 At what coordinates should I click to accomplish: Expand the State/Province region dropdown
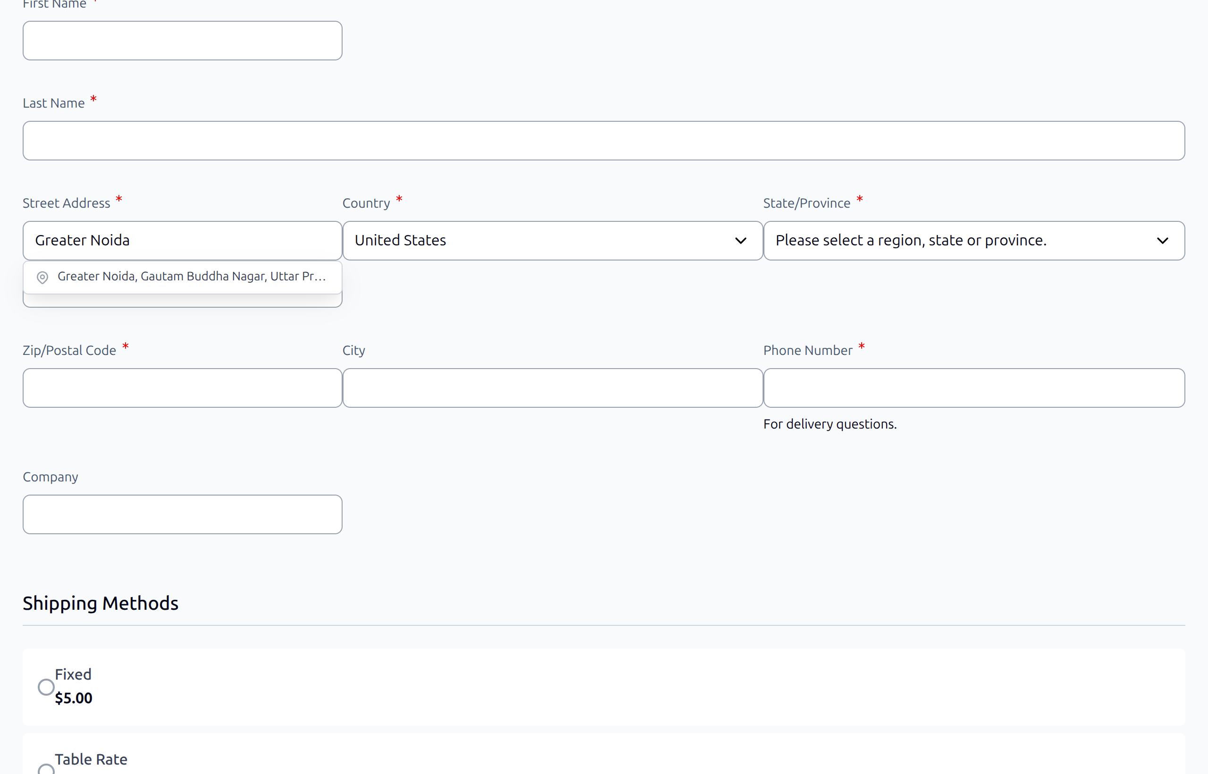tap(974, 241)
